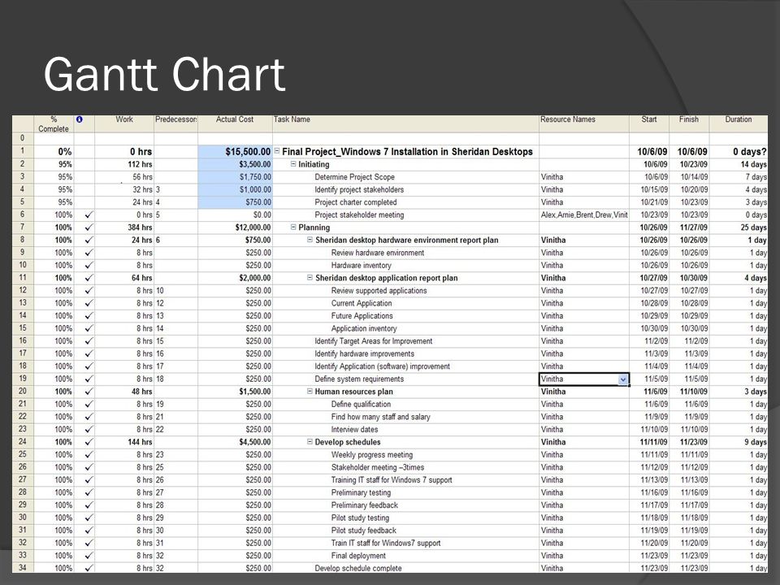Click the Alex,Arnie,Brent,Drew resource names cell
780x585 pixels.
(584, 214)
